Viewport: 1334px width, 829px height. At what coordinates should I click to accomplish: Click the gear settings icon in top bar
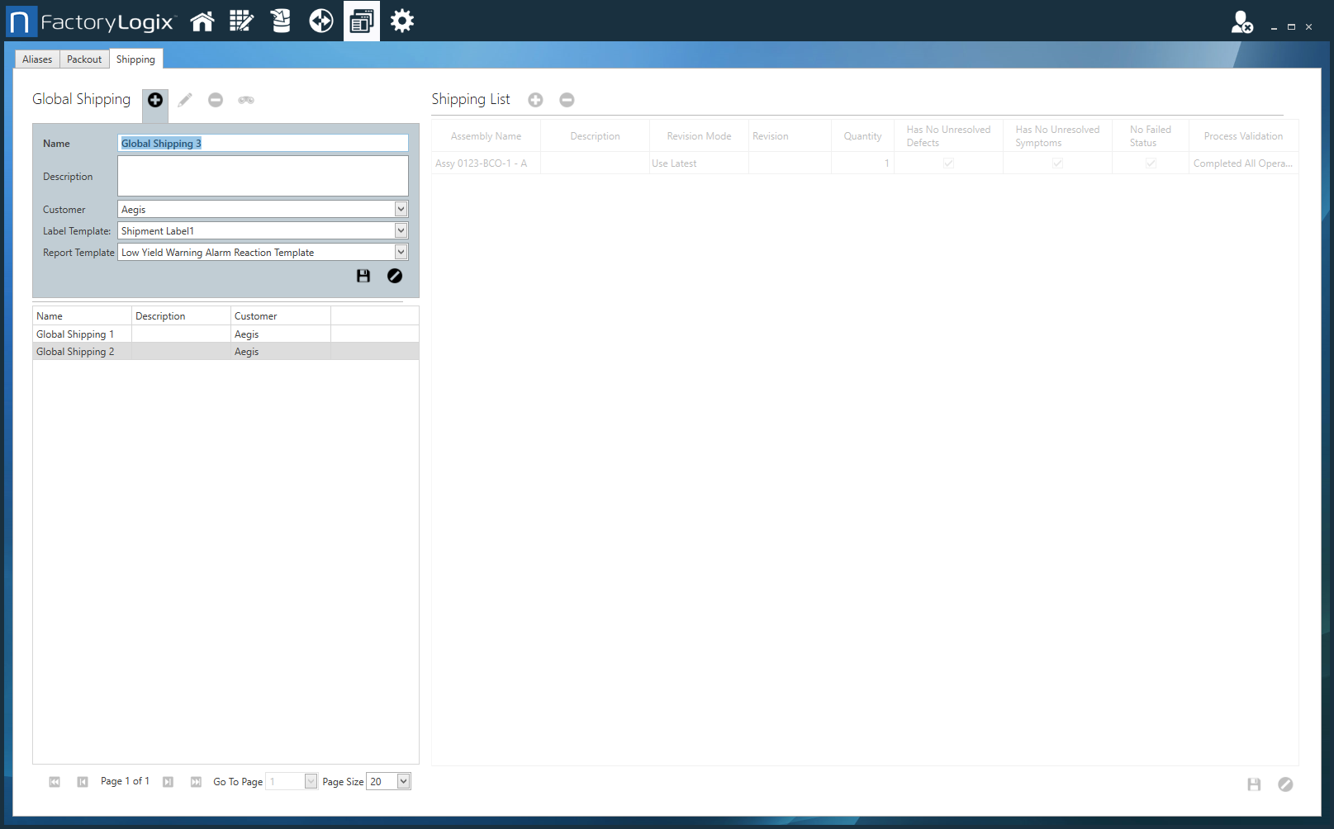pyautogui.click(x=402, y=21)
